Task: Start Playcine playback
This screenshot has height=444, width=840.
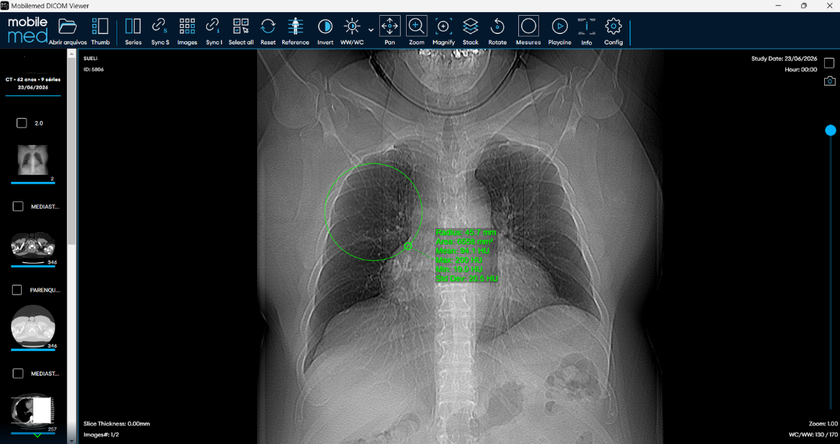Action: click(x=559, y=31)
